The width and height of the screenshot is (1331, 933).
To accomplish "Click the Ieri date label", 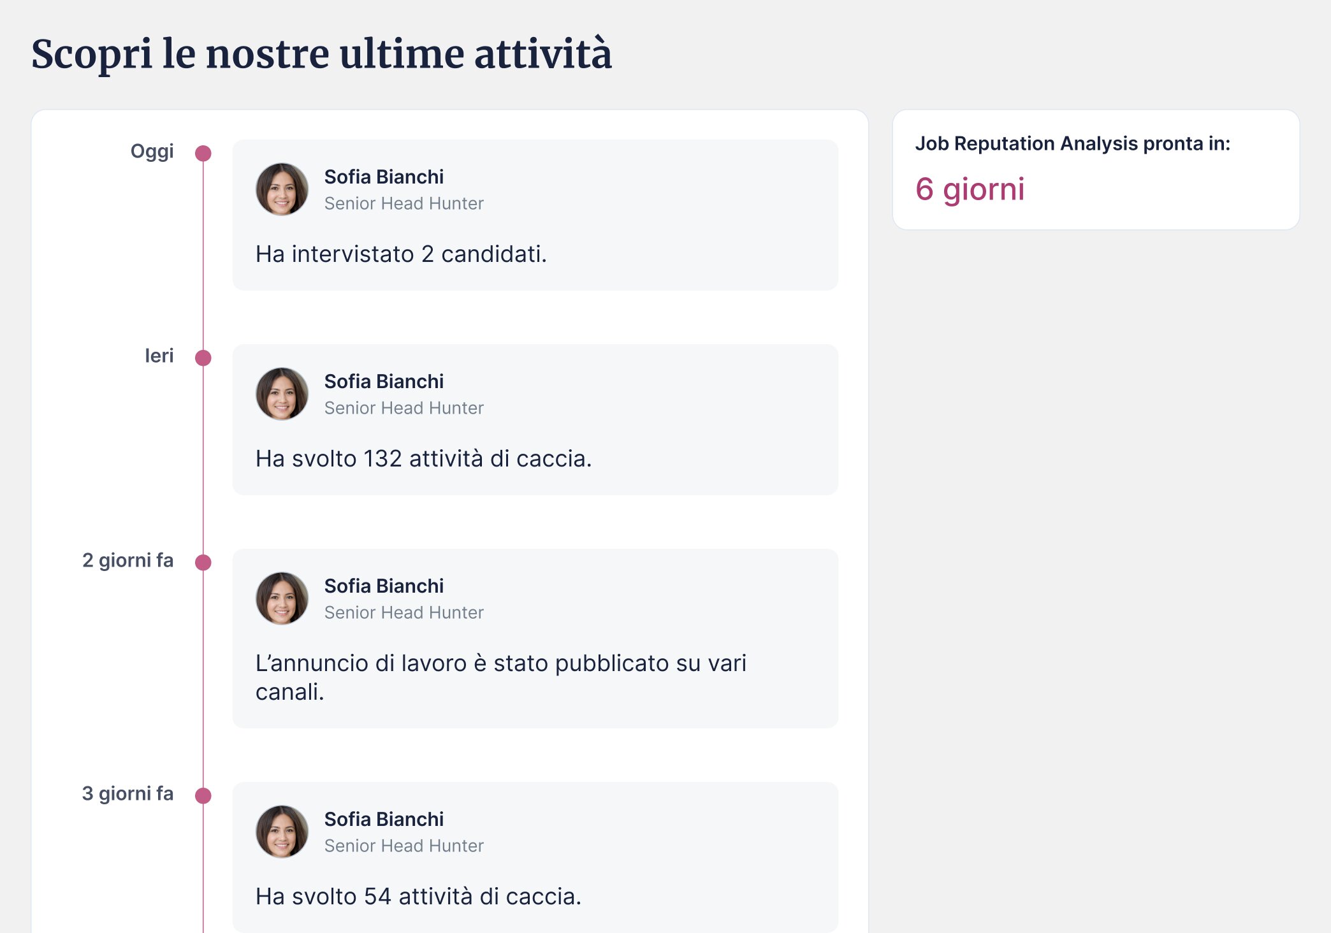I will [159, 356].
